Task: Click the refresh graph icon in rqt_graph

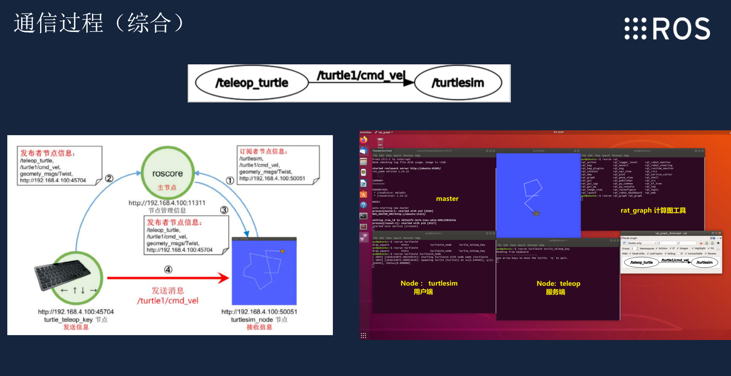Action: (624, 243)
